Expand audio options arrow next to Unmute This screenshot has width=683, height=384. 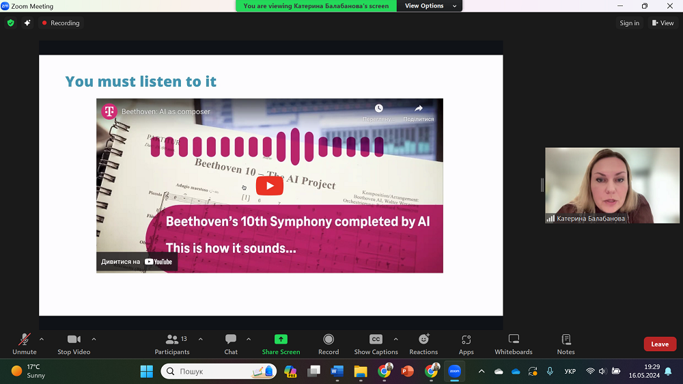(x=42, y=339)
